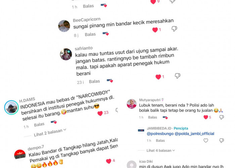235x168 pixels.
Task: Unlike BeeCapricorn's comment via the red heart
Action: [155, 30]
